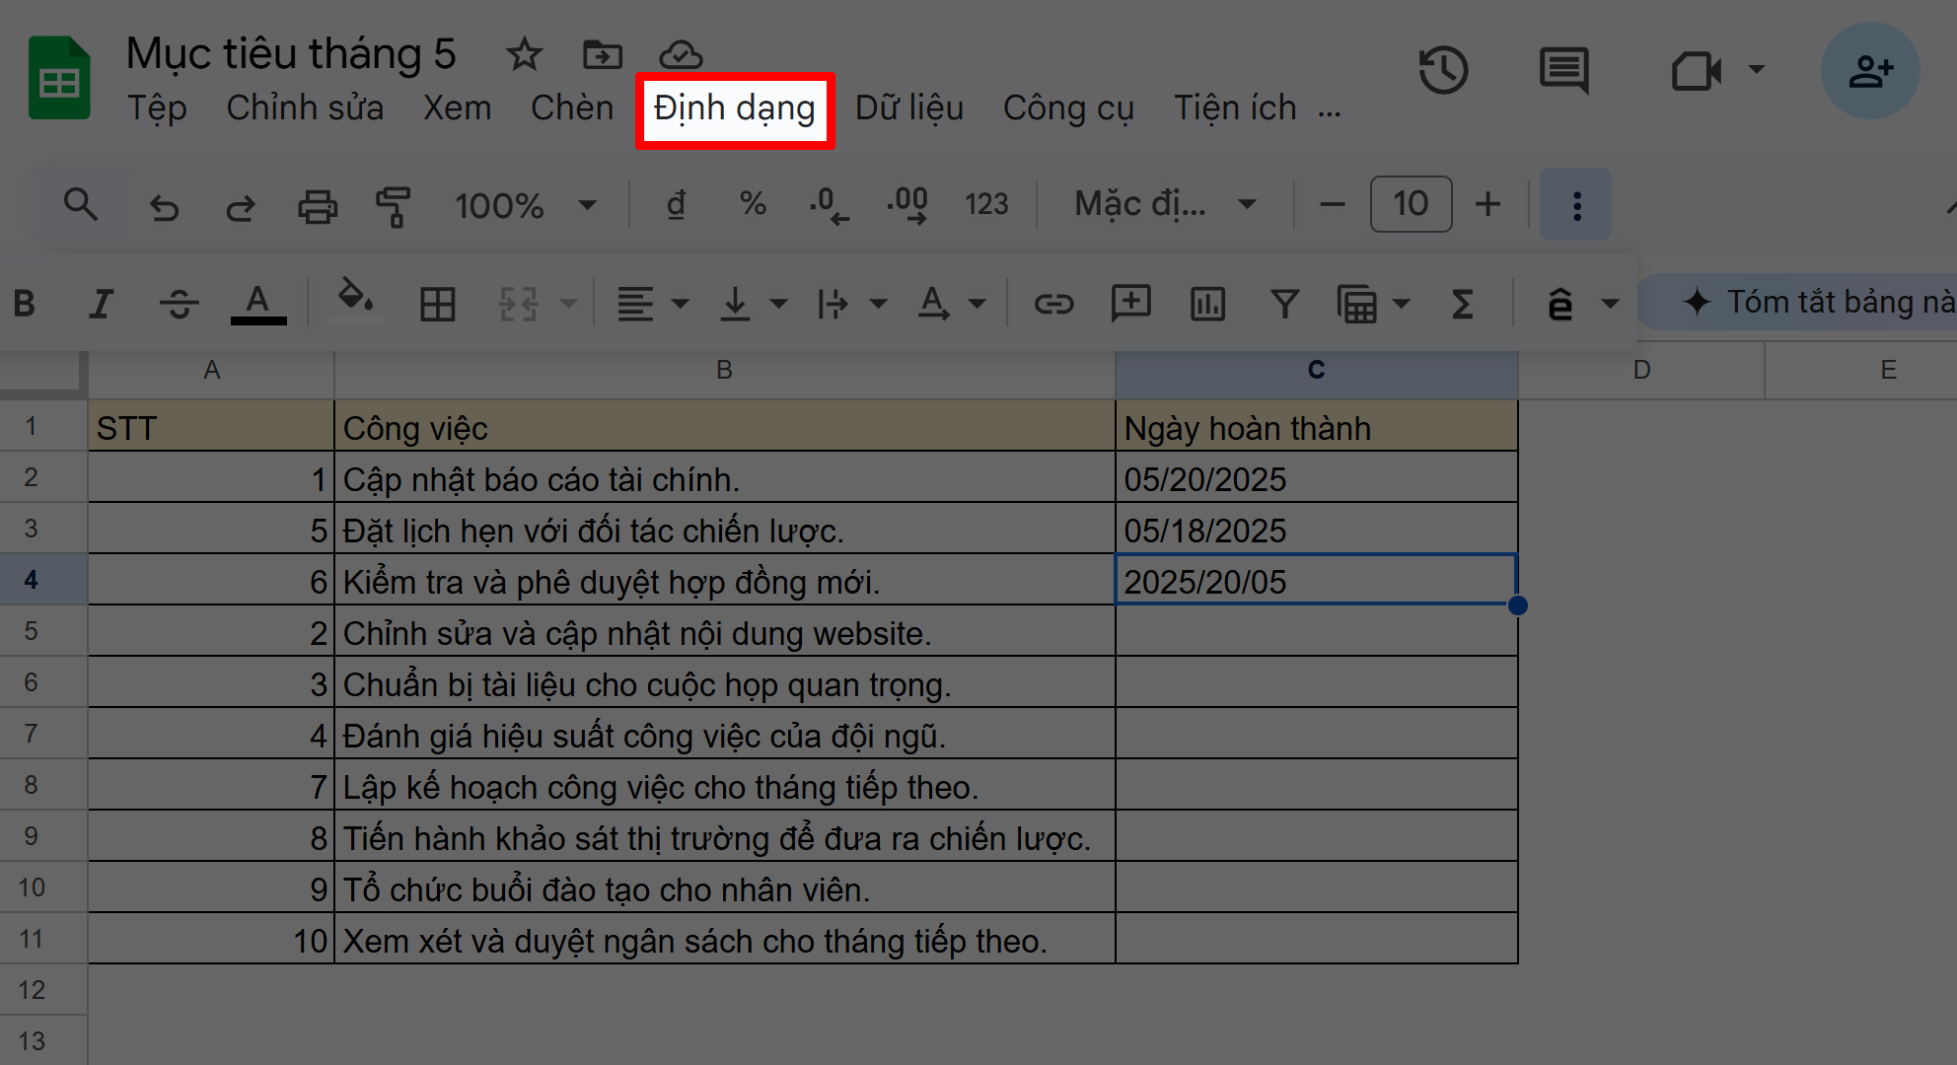Open the Dữ liệu menu
Image resolution: width=1957 pixels, height=1065 pixels.
tap(908, 108)
